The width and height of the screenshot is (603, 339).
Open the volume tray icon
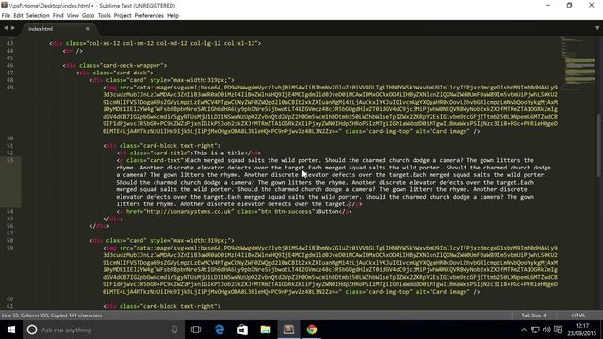[546, 330]
